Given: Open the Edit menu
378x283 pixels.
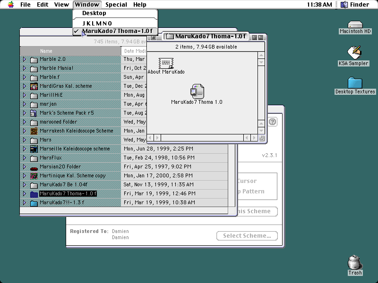Looking at the screenshot, I should [43, 4].
